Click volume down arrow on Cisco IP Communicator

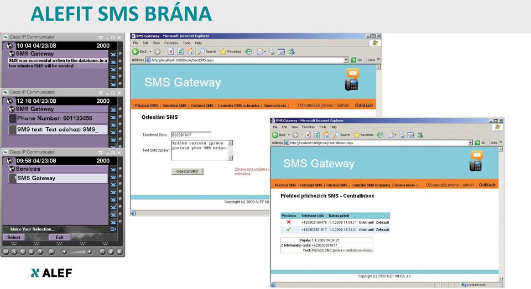(64, 251)
